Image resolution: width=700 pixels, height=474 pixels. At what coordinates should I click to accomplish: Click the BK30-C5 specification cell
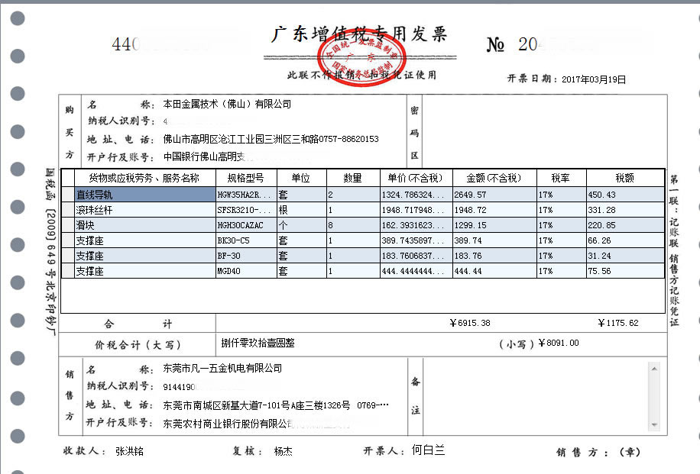[246, 240]
